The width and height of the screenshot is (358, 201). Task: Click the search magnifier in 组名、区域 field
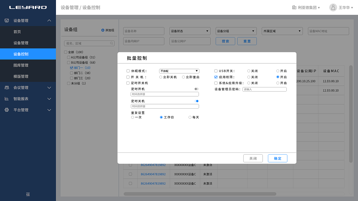(111, 43)
